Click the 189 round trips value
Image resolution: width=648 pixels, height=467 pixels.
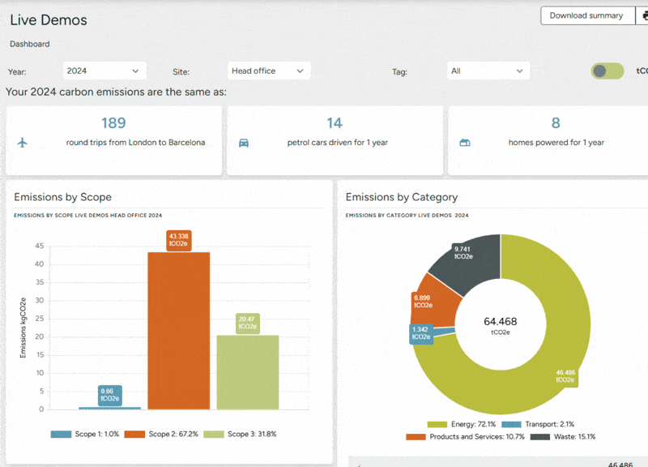pos(113,123)
